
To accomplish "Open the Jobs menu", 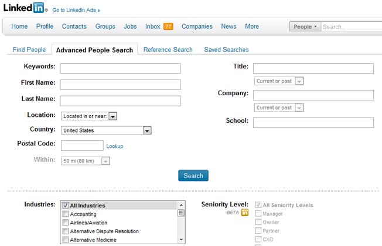I will click(130, 26).
